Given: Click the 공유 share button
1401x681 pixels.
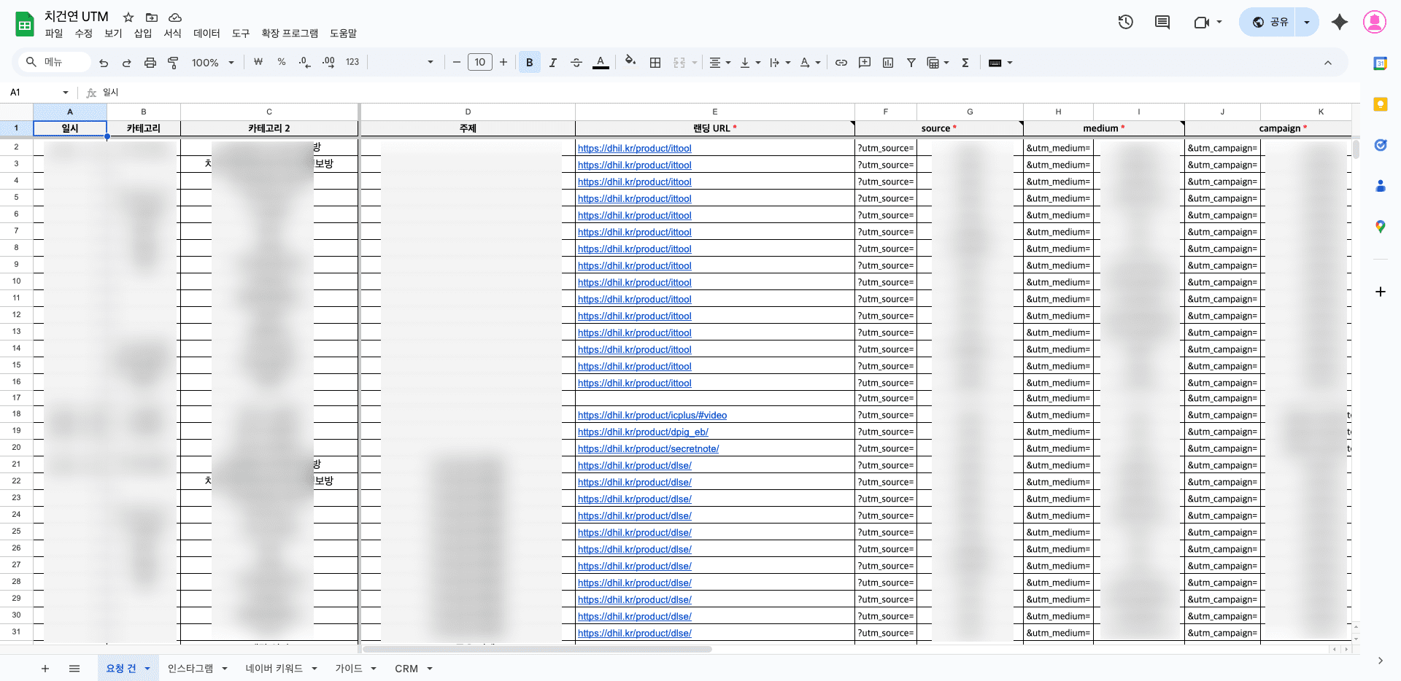Looking at the screenshot, I should point(1270,22).
